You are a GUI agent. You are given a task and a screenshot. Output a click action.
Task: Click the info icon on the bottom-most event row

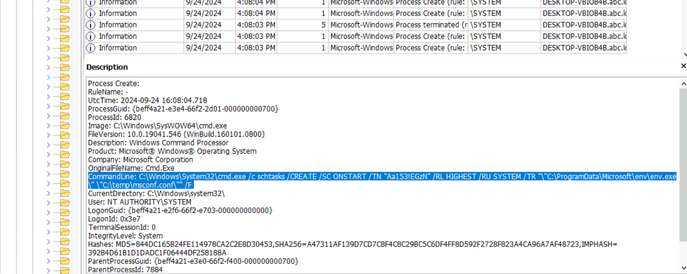click(x=90, y=48)
